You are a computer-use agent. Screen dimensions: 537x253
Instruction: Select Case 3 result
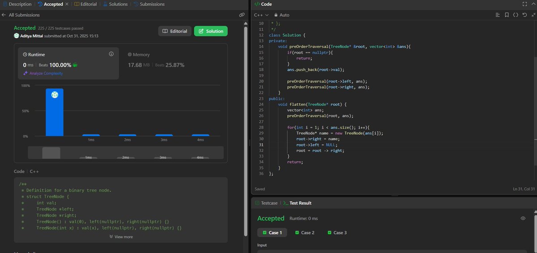(x=337, y=232)
